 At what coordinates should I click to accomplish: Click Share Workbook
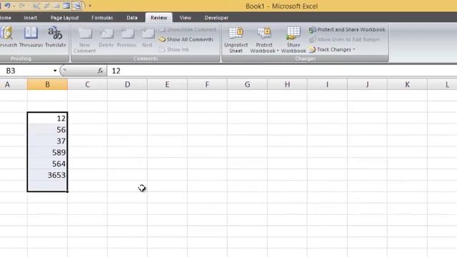tap(293, 40)
